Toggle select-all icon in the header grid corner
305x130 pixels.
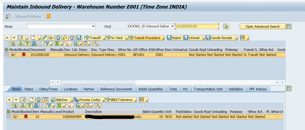(7, 50)
